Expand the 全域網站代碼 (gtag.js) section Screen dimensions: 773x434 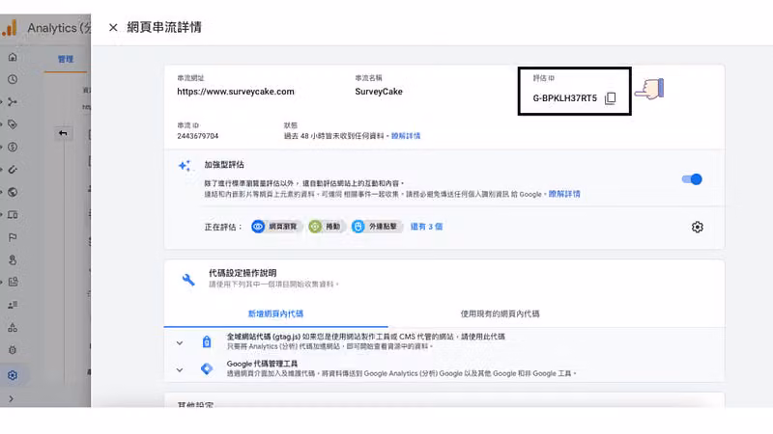(x=180, y=343)
